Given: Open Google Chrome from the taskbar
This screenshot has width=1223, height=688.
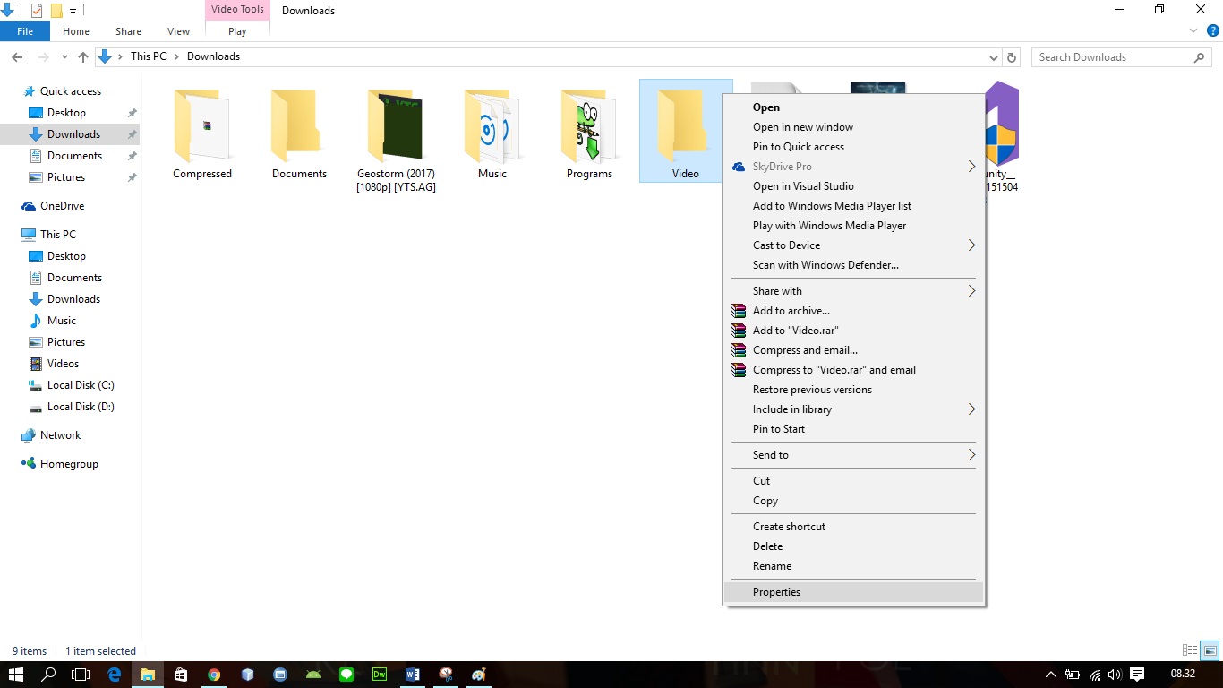Looking at the screenshot, I should click(x=214, y=675).
